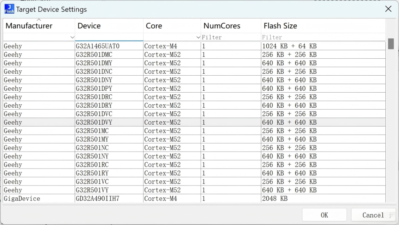
Task: Click the NumCores filter field
Action: point(231,37)
